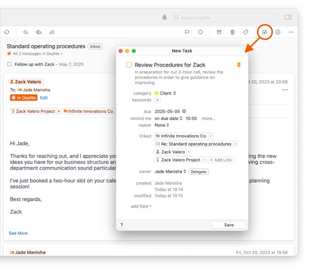Open the add field dropdown

click(x=141, y=206)
